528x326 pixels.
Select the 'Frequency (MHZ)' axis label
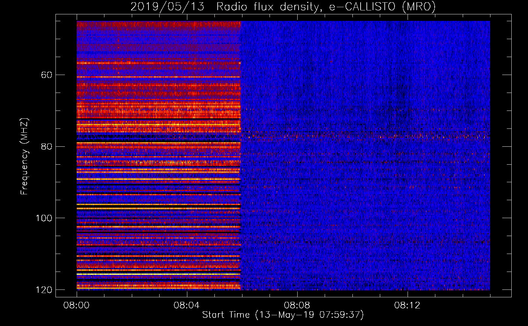(24, 156)
